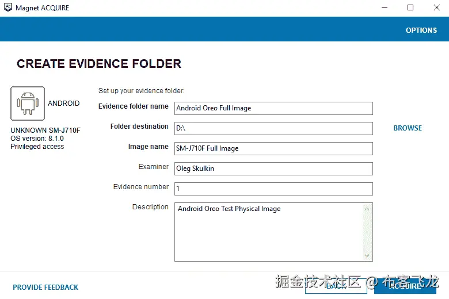Image resolution: width=449 pixels, height=299 pixels.
Task: Click the 'OS version: 8.1.0' text
Action: click(x=37, y=139)
